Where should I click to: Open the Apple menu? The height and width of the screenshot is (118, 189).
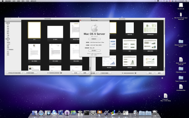tap(3, 1)
